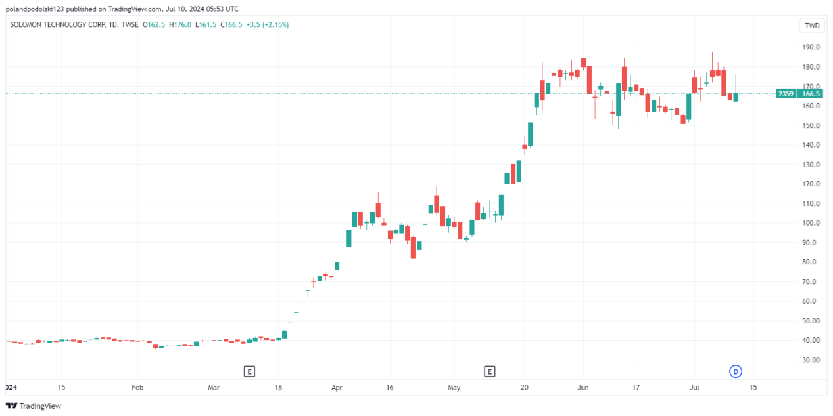Click the 30.0 price axis label
This screenshot has height=416, width=833.
pos(810,360)
